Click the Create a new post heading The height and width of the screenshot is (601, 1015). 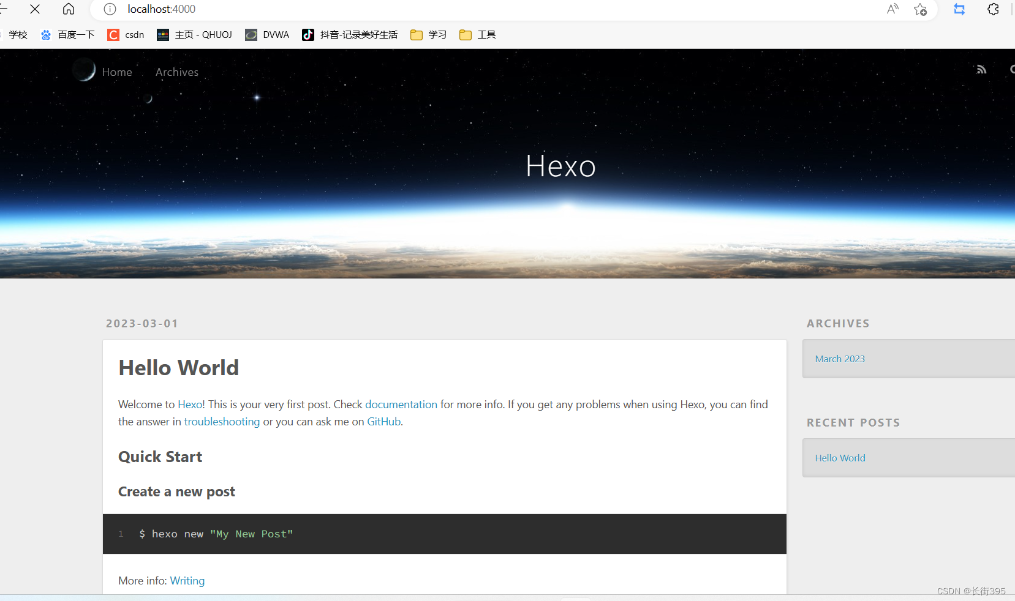176,492
